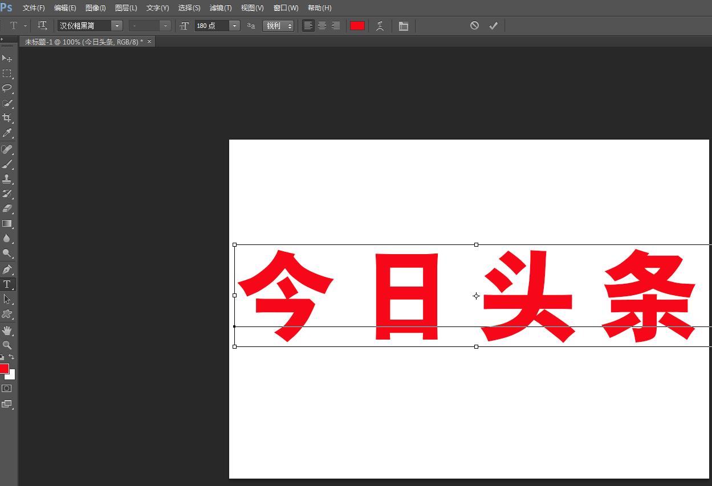Click the bottom-middle text box handle

[476, 346]
